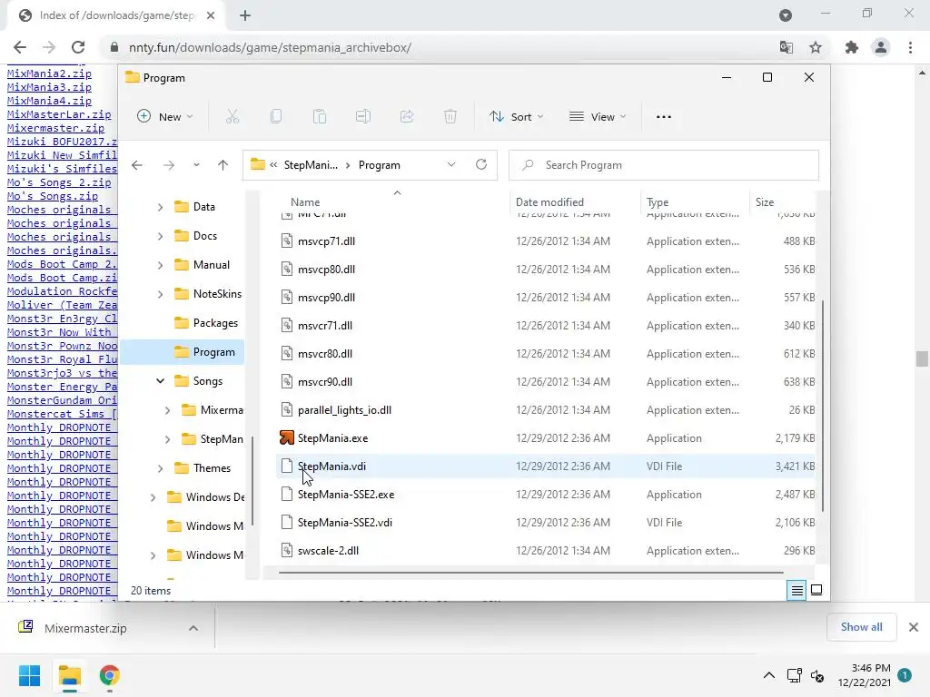This screenshot has height=697, width=930.
Task: Click the Paste clipboard icon in Explorer
Action: [x=320, y=117]
